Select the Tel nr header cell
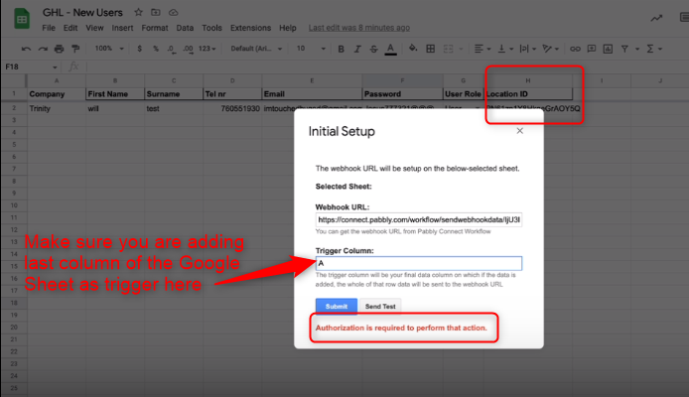Image resolution: width=689 pixels, height=397 pixels. tap(232, 94)
